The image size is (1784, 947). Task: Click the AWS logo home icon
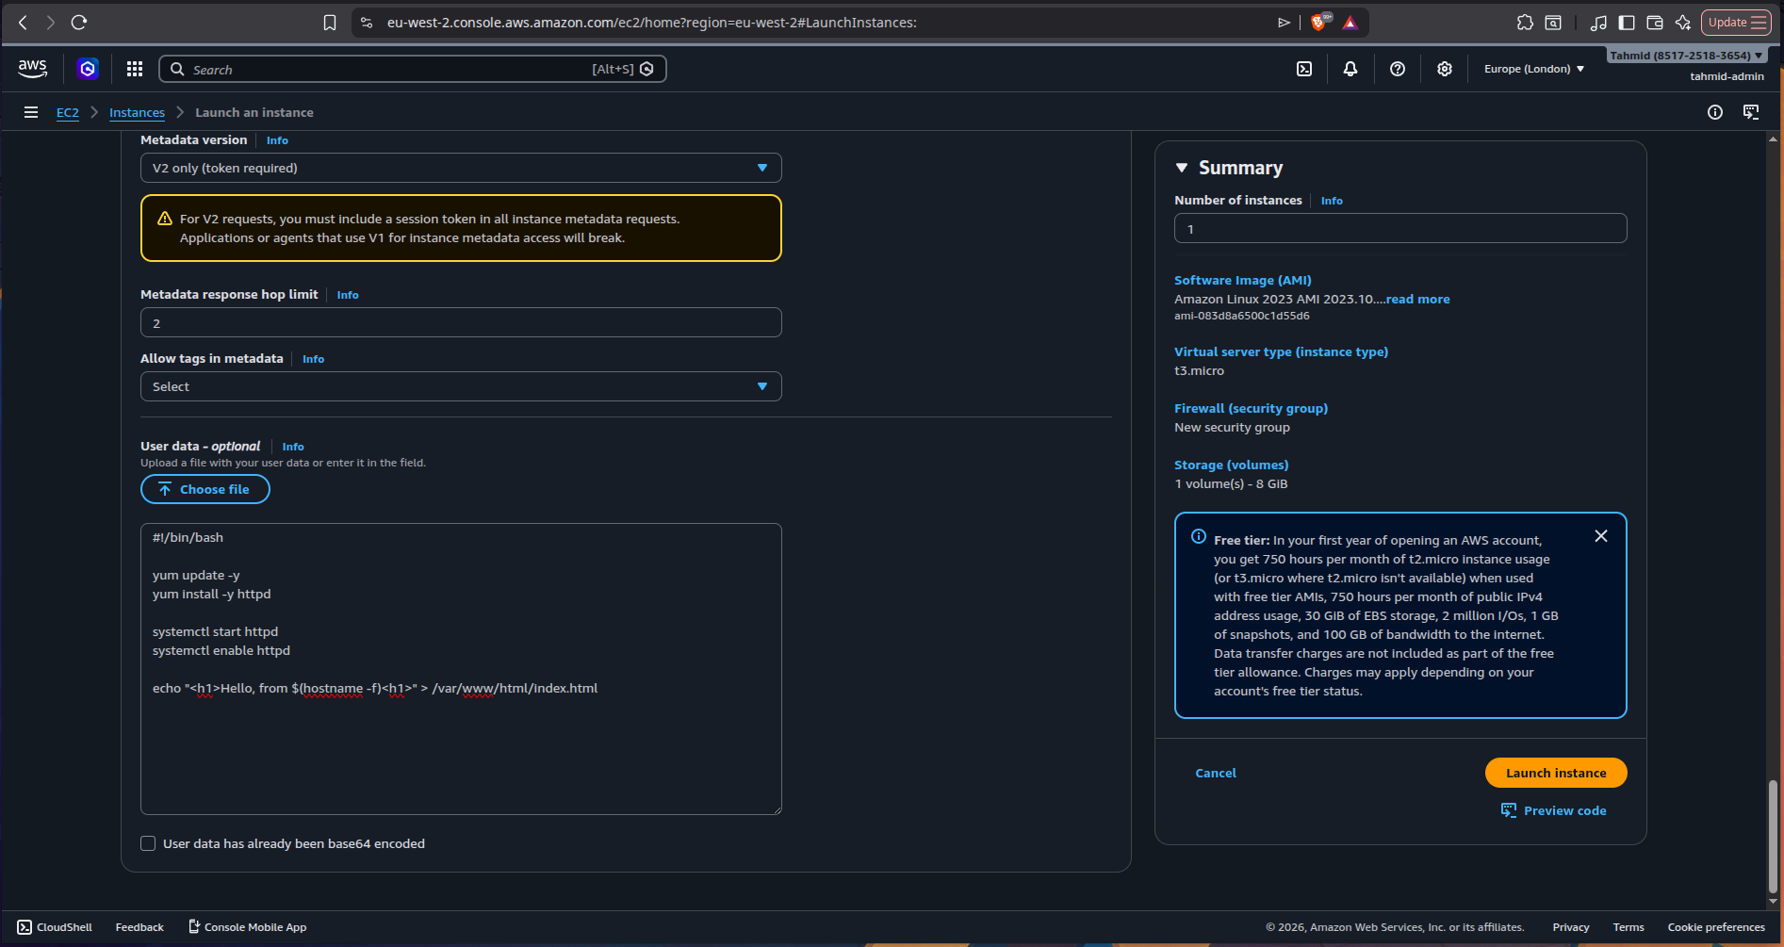click(32, 69)
